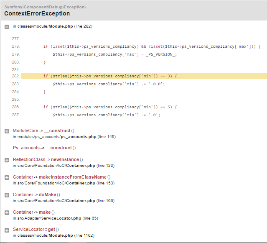
Task: Expand the ModuleCore __construct trace entry
Action: point(7,131)
